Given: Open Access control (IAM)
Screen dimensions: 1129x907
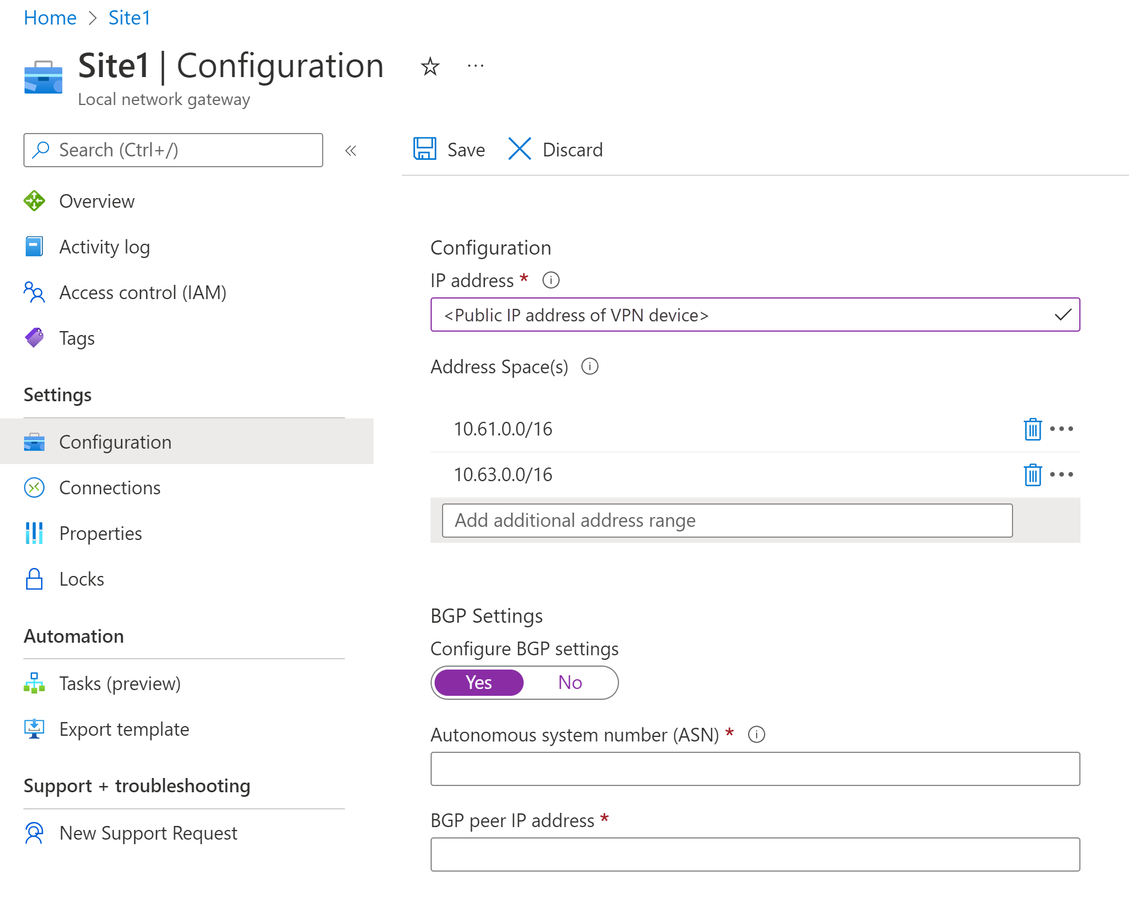Looking at the screenshot, I should pyautogui.click(x=143, y=293).
